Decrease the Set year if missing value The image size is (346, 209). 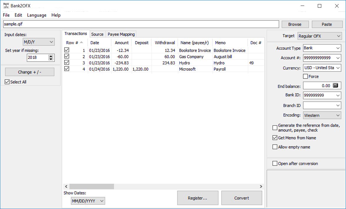coord(51,59)
